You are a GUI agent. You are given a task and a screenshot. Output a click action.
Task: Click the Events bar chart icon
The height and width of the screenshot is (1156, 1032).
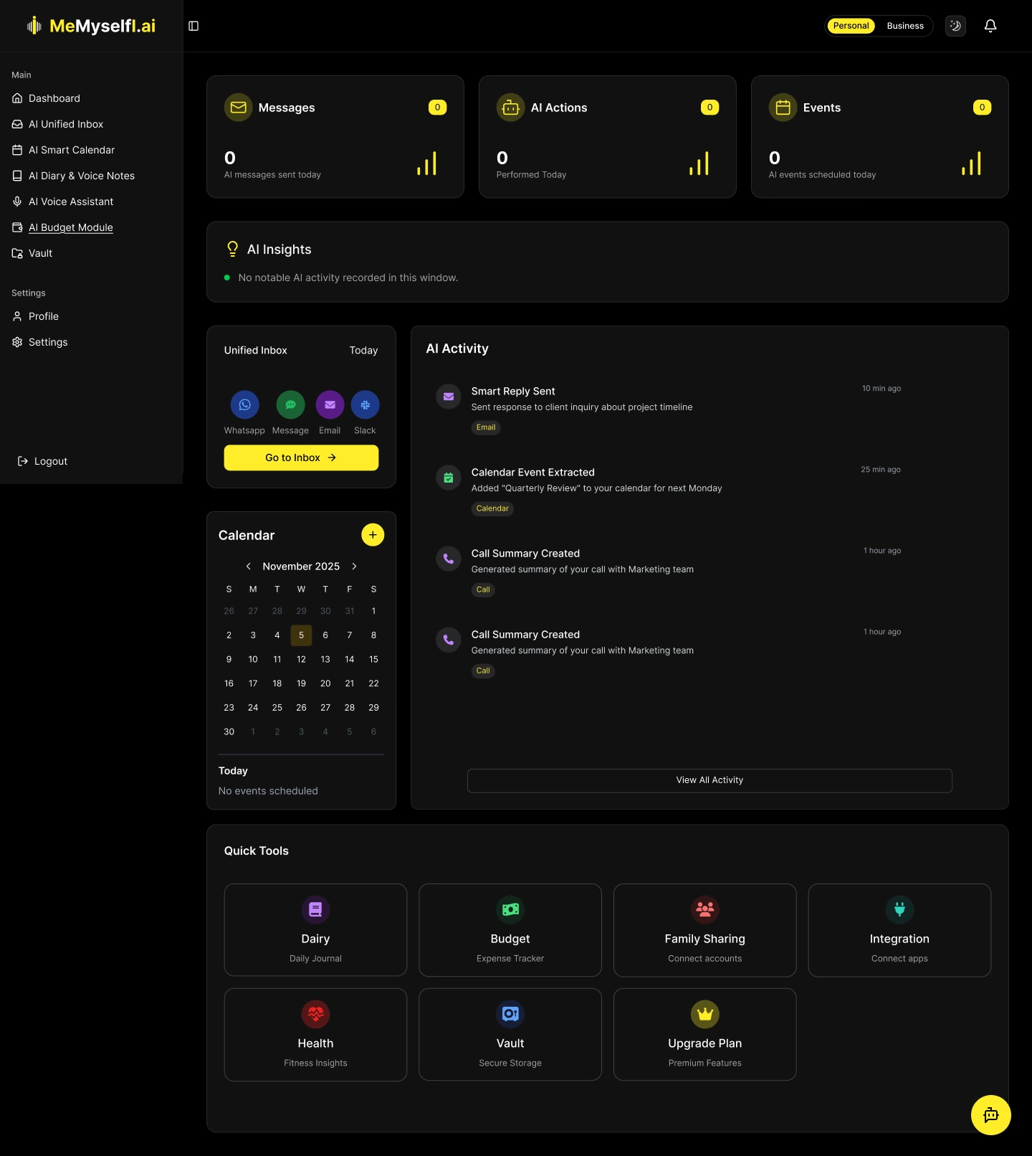click(971, 164)
